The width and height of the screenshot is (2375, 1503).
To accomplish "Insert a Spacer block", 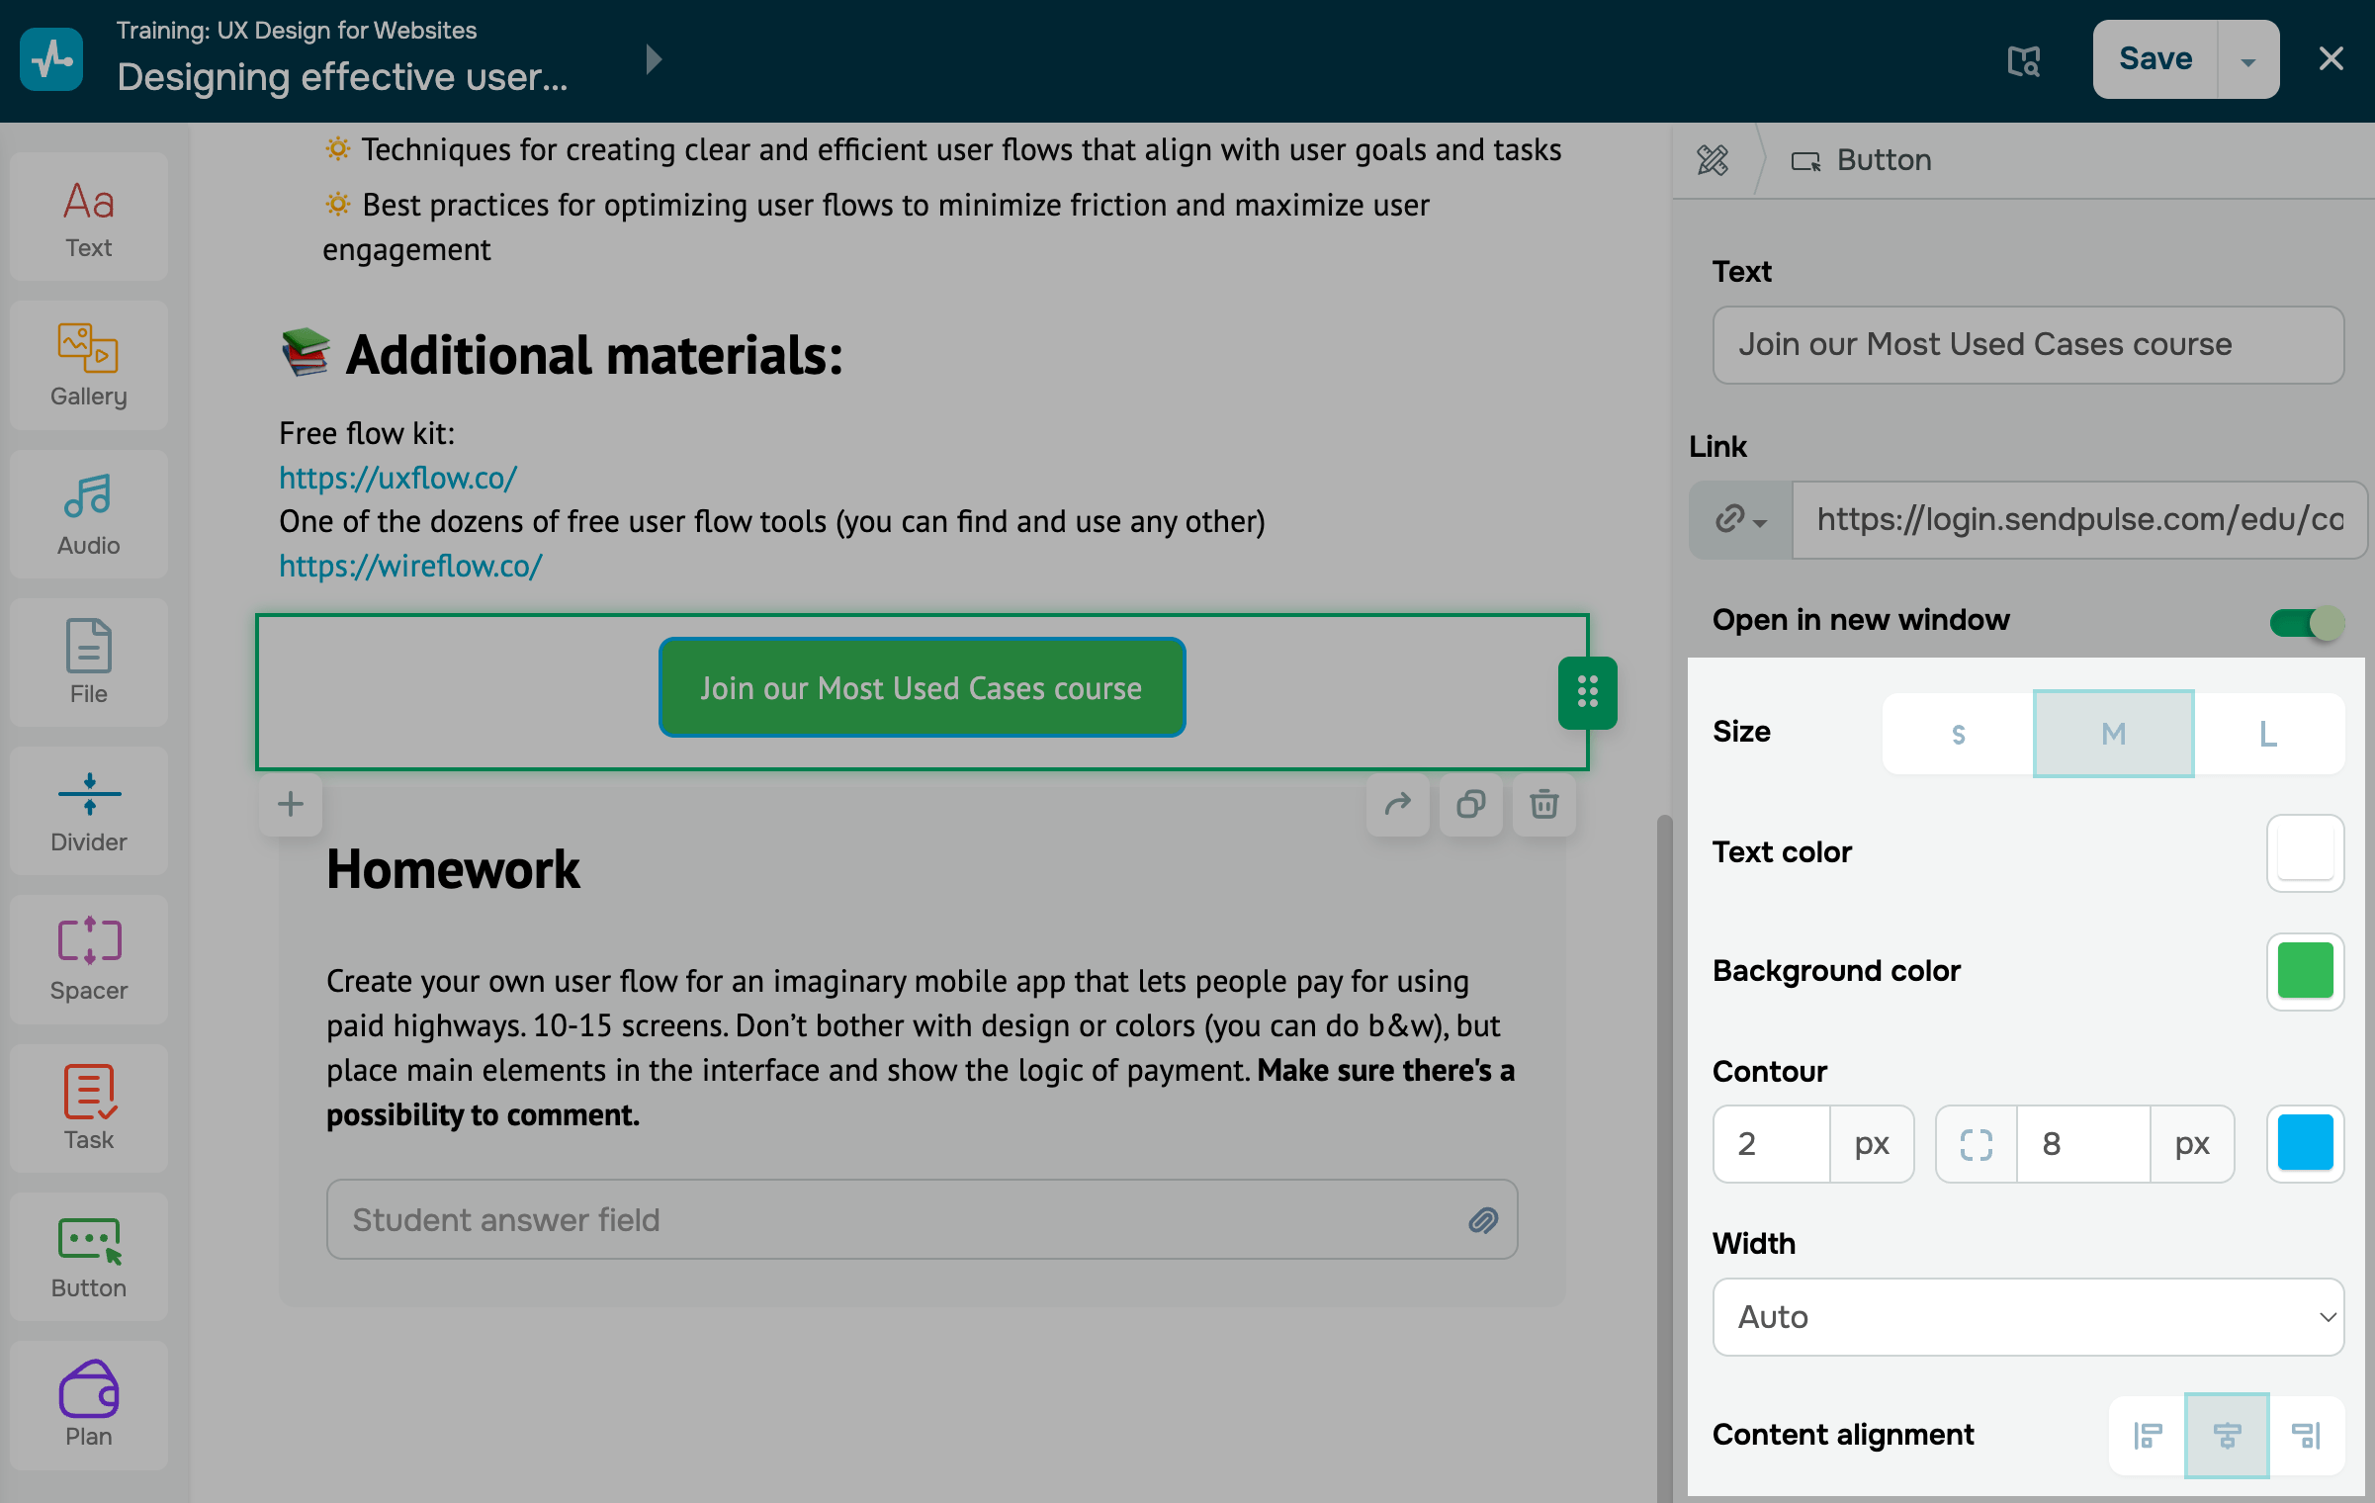I will tap(88, 959).
